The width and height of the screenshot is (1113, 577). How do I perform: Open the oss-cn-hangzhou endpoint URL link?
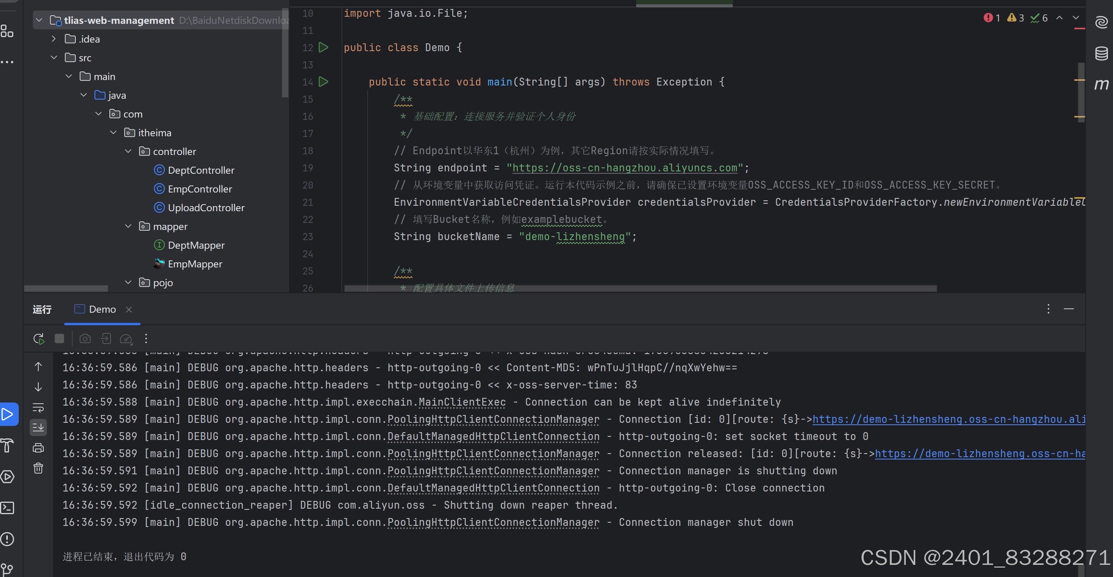(x=624, y=168)
